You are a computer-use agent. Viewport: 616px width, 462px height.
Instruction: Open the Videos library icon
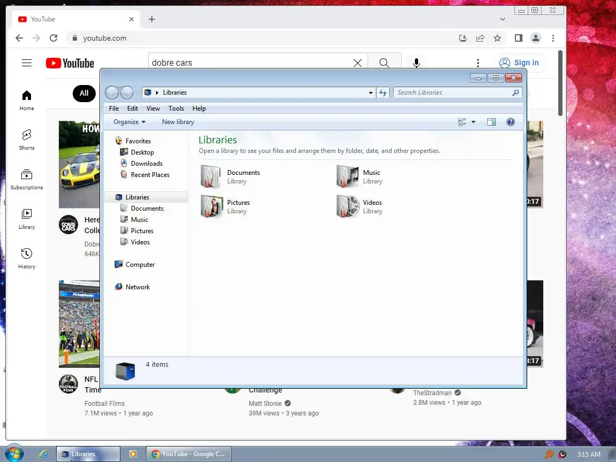348,206
